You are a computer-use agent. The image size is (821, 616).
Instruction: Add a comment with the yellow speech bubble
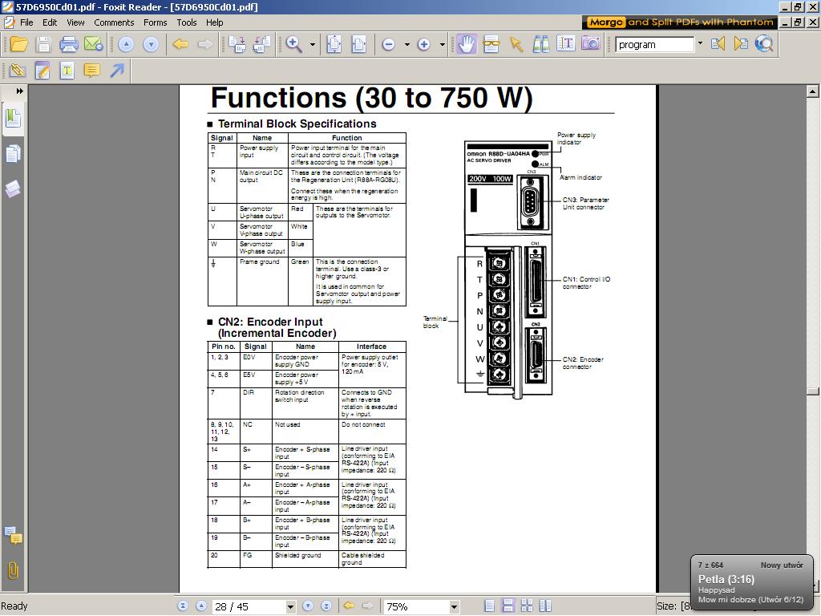click(92, 71)
